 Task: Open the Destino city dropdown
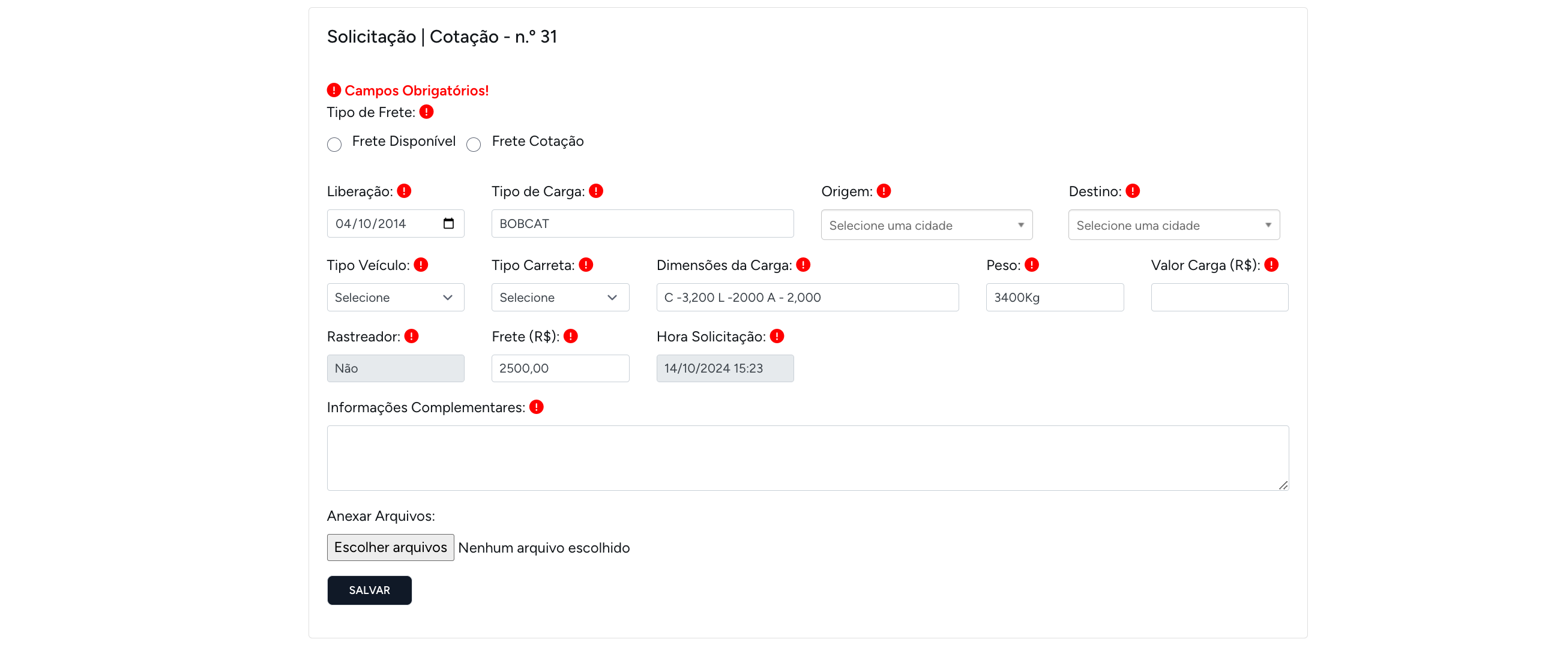pyautogui.click(x=1173, y=225)
